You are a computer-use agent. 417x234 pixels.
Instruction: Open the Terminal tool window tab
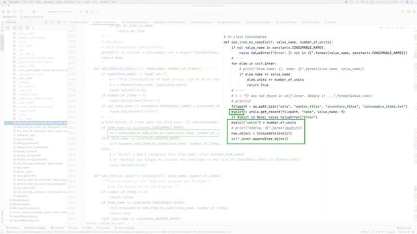pyautogui.click(x=57, y=228)
